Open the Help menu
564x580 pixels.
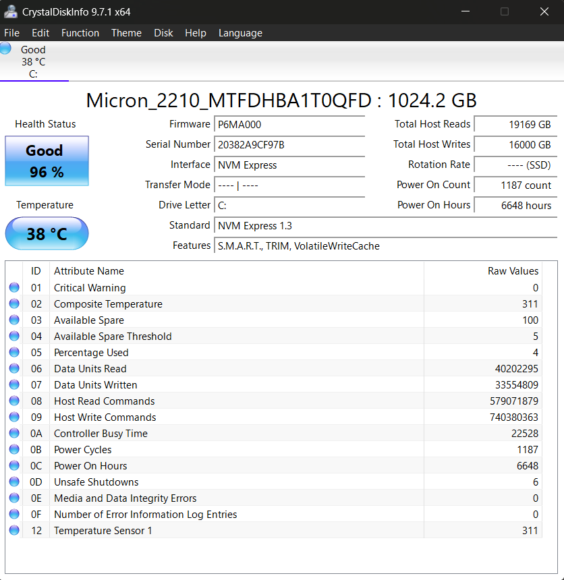[x=196, y=32]
